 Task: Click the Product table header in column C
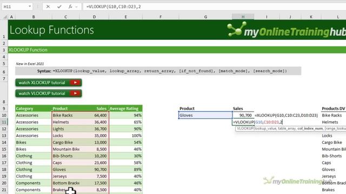[x=65, y=108]
